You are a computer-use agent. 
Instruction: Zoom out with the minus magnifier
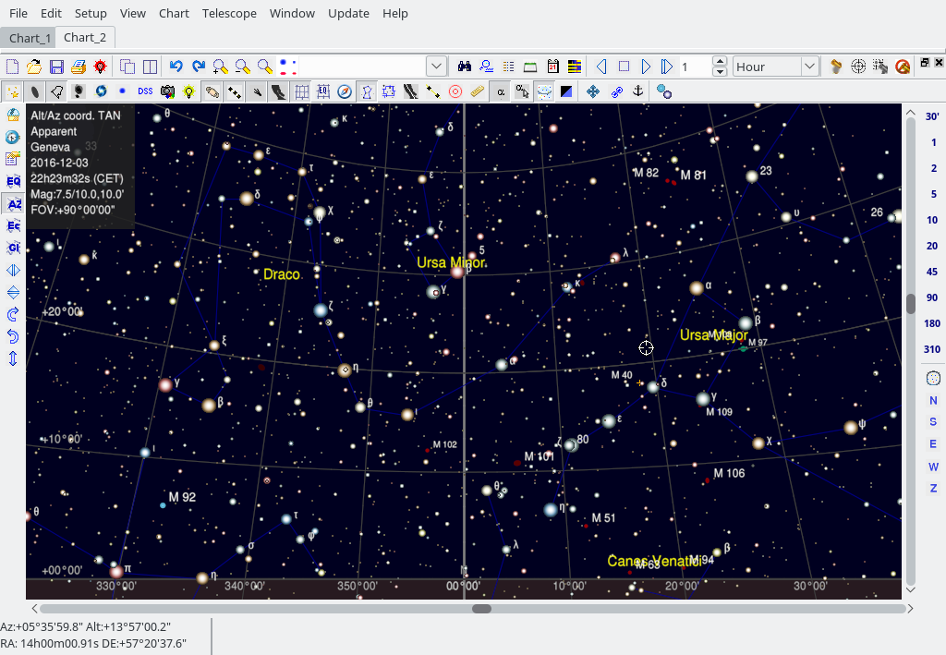(243, 67)
